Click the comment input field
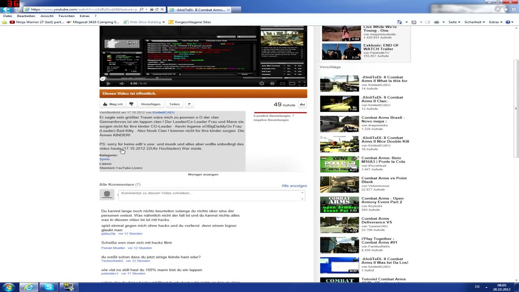519x292 pixels. [x=211, y=195]
